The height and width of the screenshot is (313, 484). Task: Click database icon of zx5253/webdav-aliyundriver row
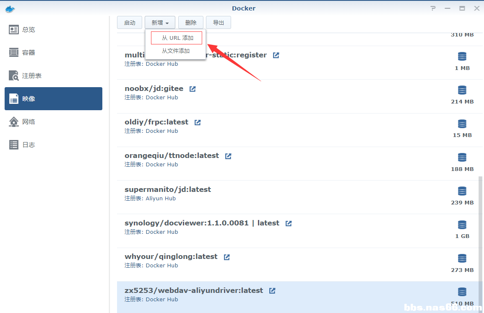tap(462, 292)
